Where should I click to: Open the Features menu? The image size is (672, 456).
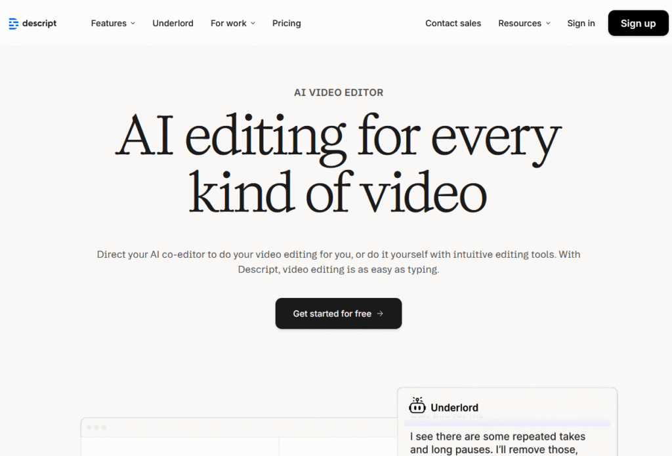tap(109, 24)
